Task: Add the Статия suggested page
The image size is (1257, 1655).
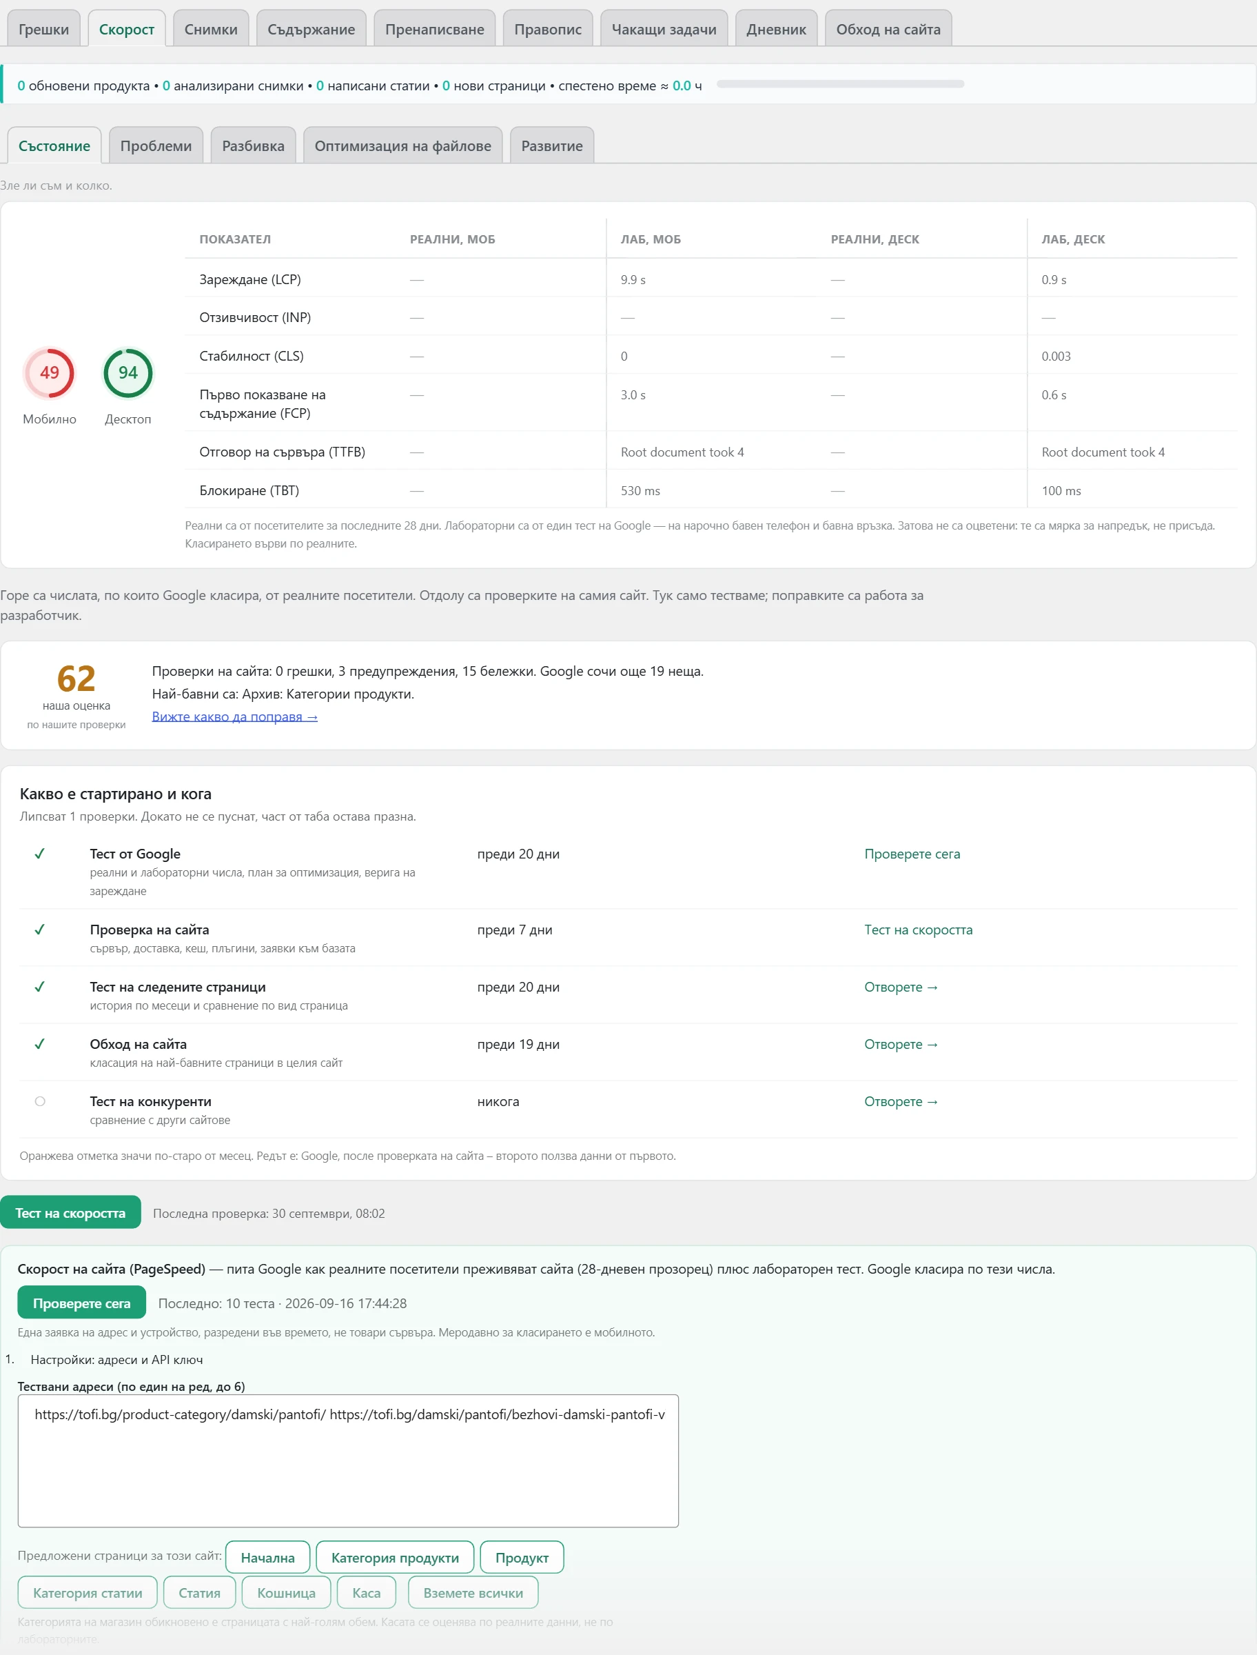Action: point(200,1593)
